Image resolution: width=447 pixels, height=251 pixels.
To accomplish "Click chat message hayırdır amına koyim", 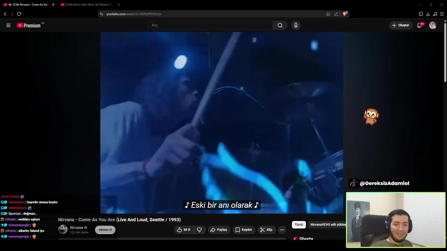I will point(42,202).
